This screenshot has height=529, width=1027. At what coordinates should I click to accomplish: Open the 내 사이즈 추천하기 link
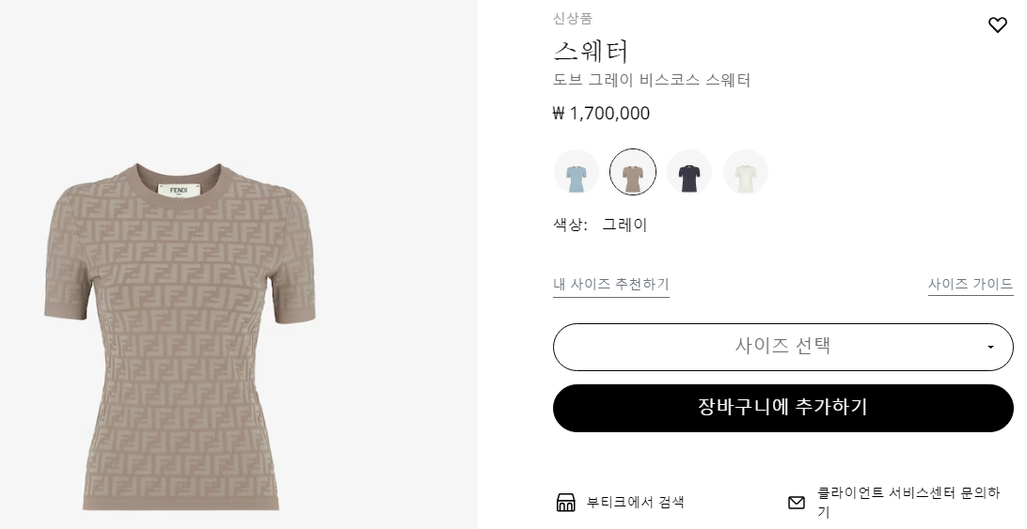[x=611, y=284]
